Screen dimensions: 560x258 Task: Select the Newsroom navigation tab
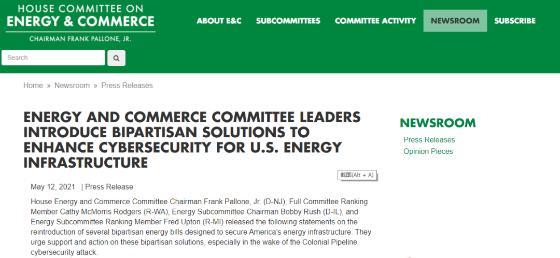point(455,21)
